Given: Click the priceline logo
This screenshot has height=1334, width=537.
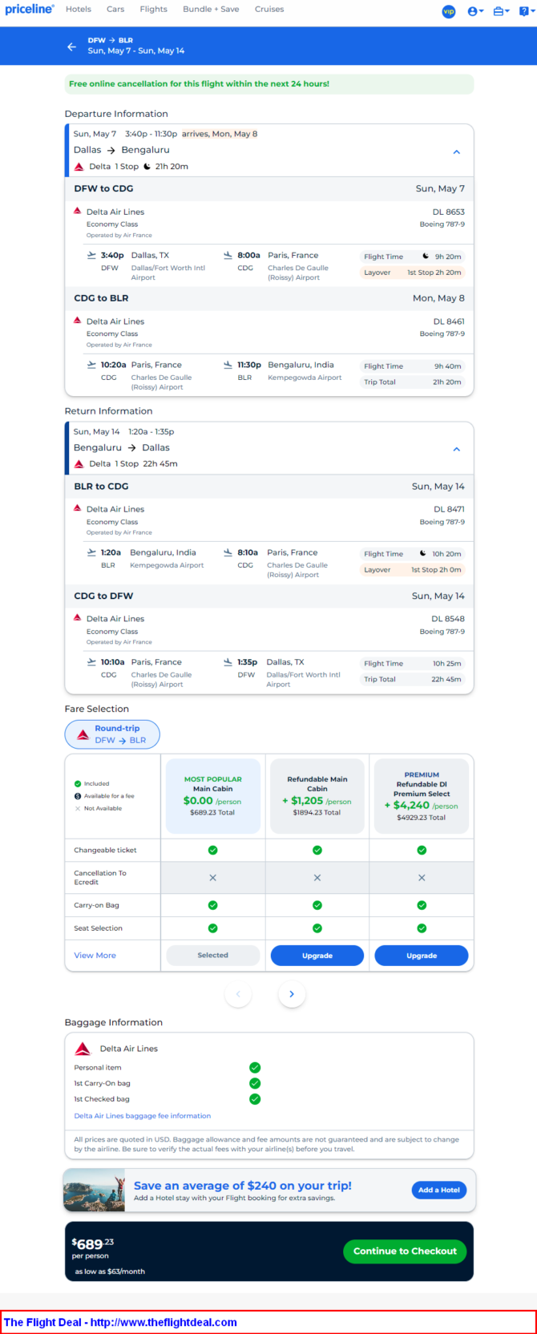Looking at the screenshot, I should (30, 10).
